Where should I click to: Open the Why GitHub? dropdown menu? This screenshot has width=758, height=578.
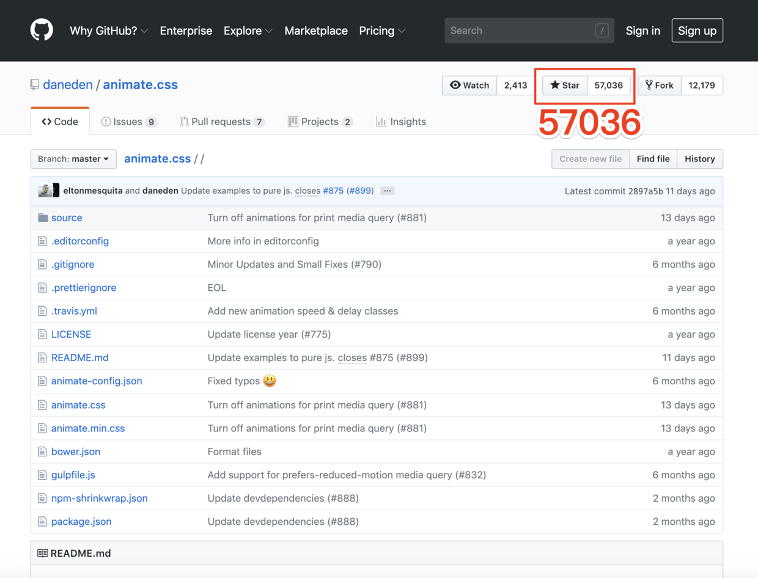point(109,31)
